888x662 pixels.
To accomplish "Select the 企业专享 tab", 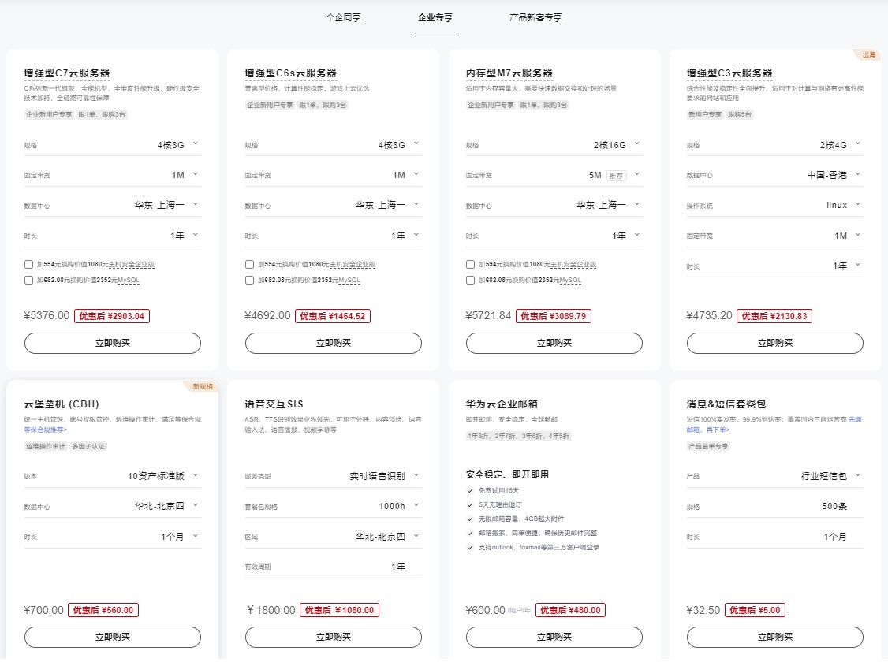I will coord(435,17).
